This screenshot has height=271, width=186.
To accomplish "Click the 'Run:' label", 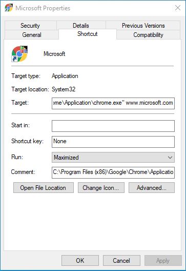I will pos(17,157).
